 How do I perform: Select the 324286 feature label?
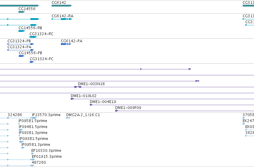point(15,115)
